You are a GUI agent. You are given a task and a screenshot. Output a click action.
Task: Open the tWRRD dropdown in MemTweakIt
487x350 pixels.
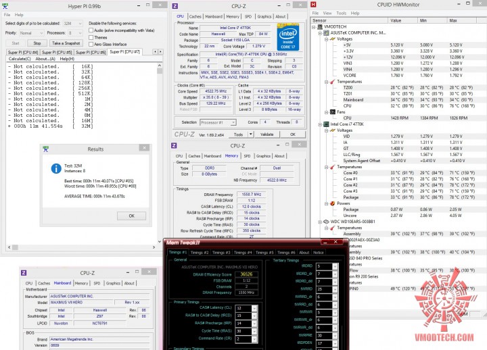tap(335, 289)
